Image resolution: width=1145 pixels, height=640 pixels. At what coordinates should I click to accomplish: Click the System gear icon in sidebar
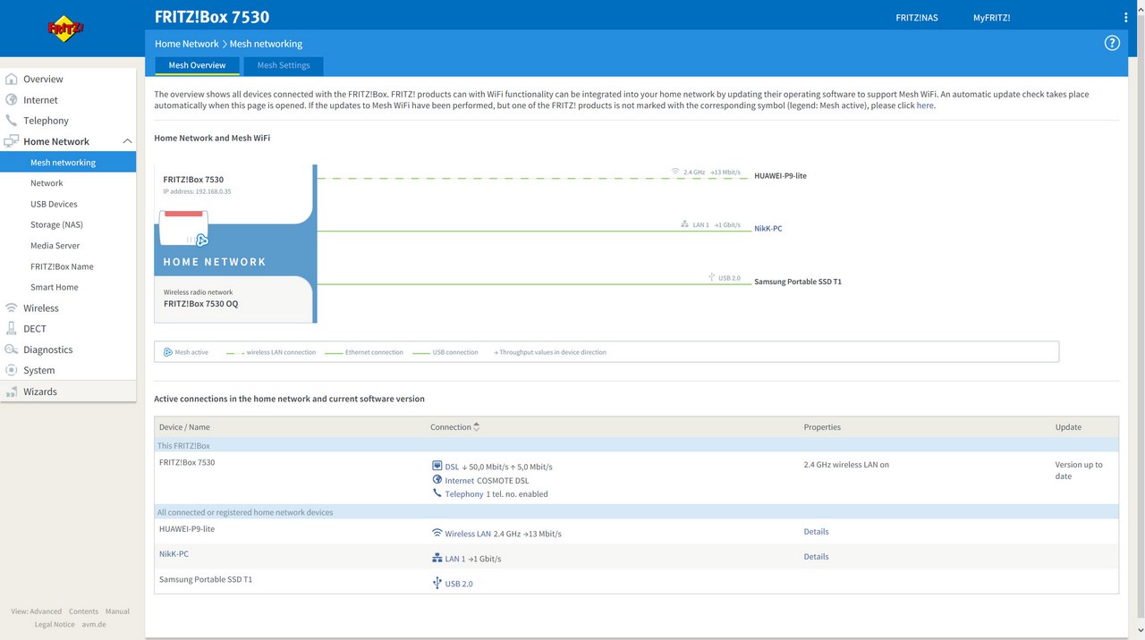(x=12, y=370)
